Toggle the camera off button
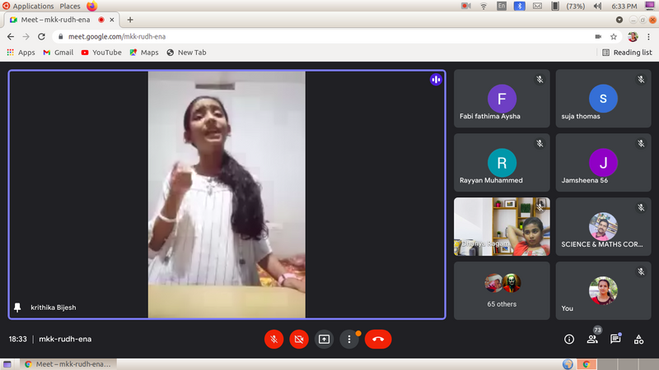659x370 pixels. 299,339
